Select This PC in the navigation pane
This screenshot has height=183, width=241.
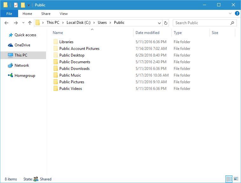click(x=23, y=55)
